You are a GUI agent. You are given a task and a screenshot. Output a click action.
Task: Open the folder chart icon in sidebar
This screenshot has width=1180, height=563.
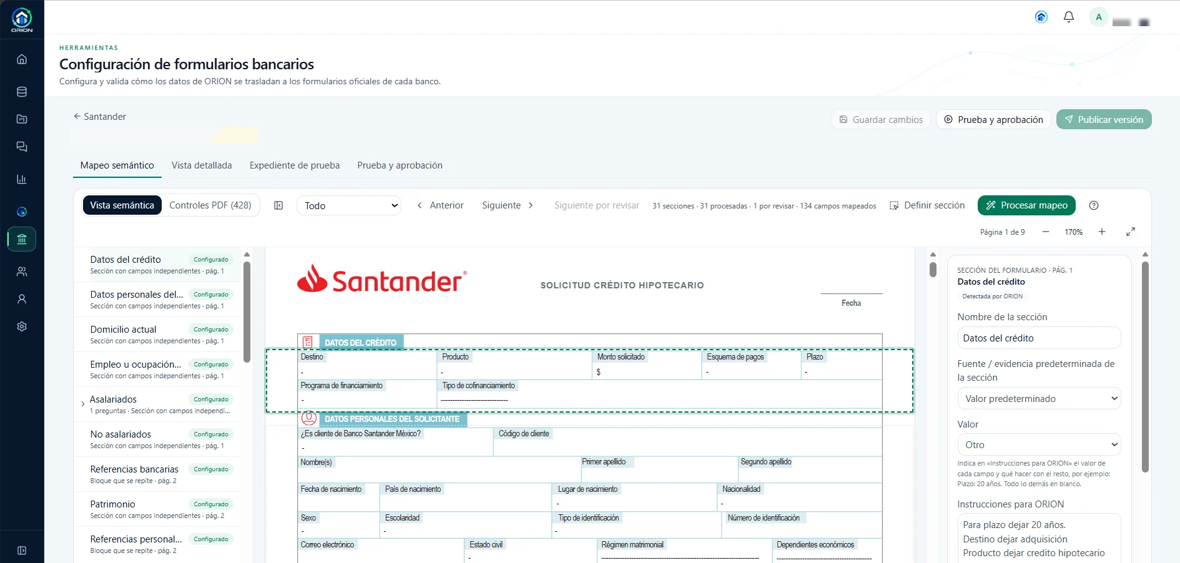click(x=22, y=119)
